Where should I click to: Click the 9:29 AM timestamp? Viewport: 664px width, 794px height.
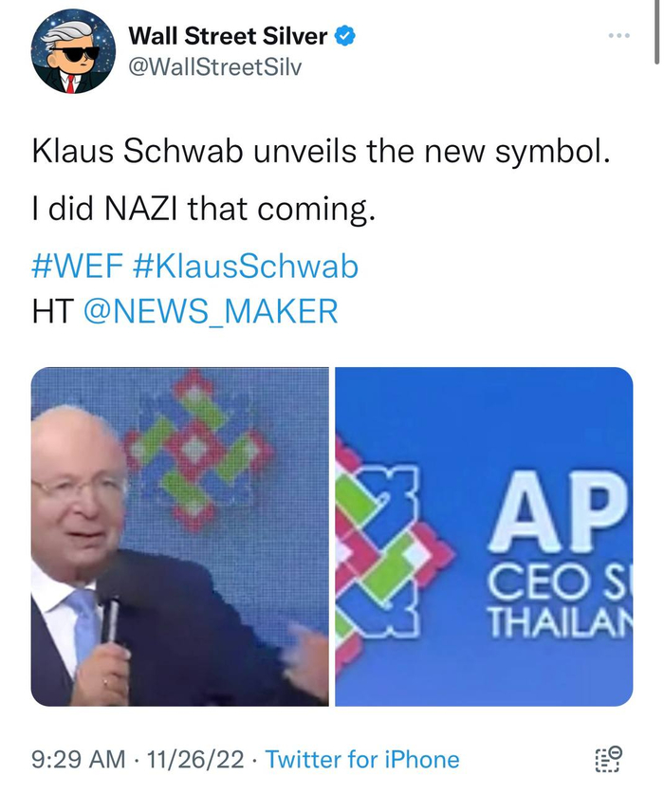78,759
